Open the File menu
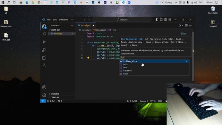This screenshot has height=125, width=222. [x=49, y=19]
